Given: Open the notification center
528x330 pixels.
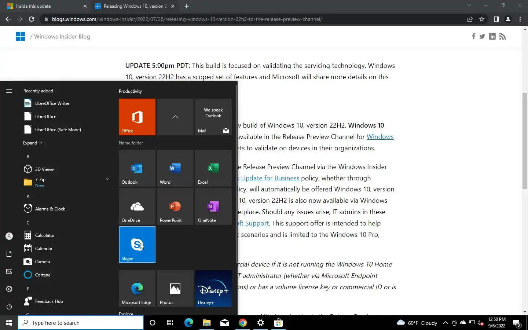Looking at the screenshot, I should point(517,323).
